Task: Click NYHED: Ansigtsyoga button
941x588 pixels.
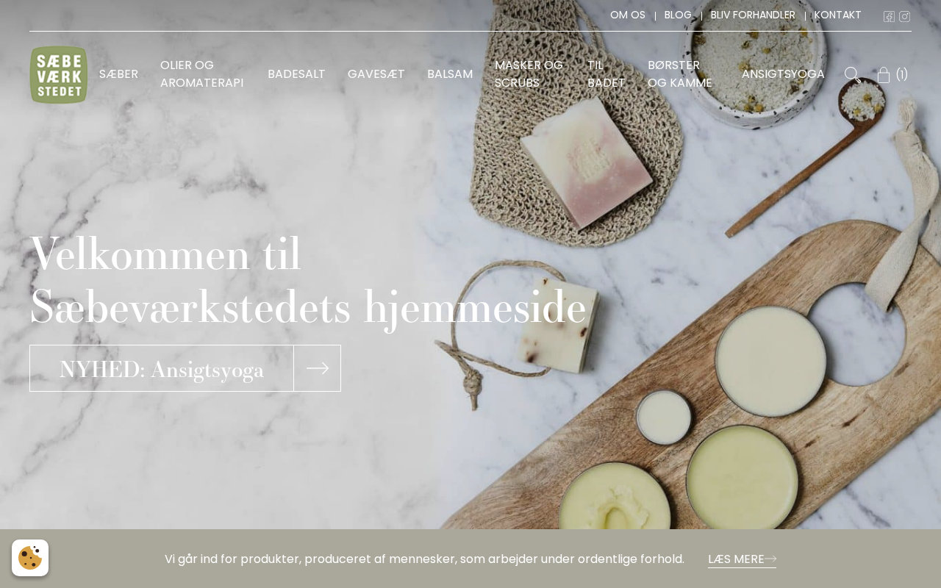Action: [162, 368]
